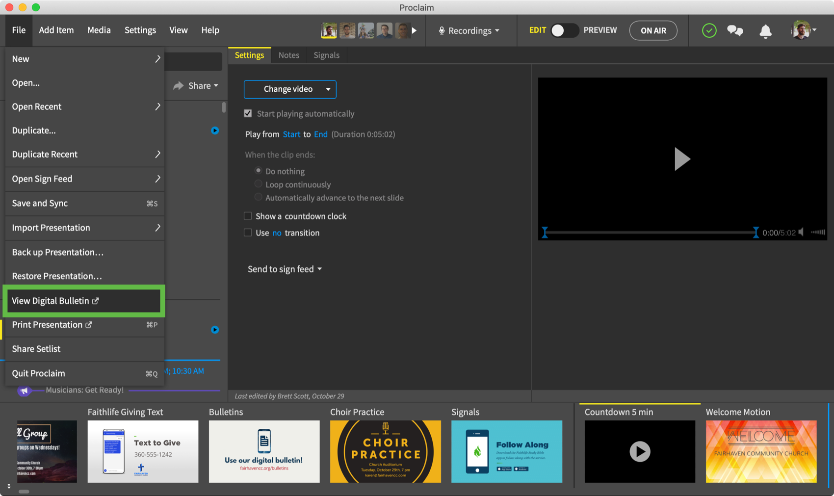Click the video start trim marker
Screen dimensions: 834x496
pos(545,233)
